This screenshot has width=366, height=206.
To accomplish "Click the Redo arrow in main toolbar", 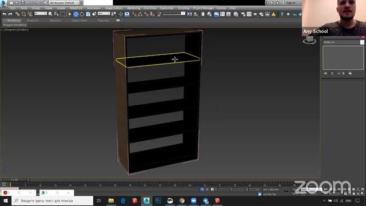I will (10, 14).
